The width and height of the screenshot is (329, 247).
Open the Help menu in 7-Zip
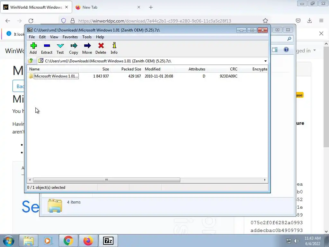coord(100,37)
